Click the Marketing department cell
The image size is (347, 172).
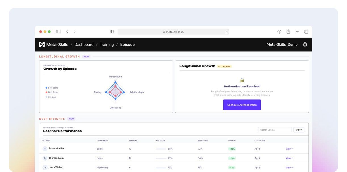pyautogui.click(x=102, y=167)
